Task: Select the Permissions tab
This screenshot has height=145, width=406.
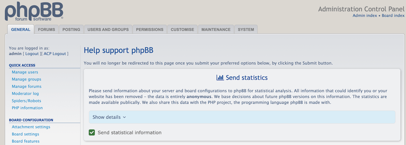Action: click(x=150, y=29)
